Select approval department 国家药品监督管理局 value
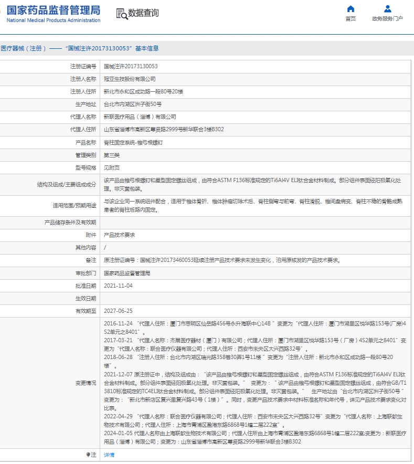Image resolution: width=414 pixels, height=464 pixels. click(127, 273)
